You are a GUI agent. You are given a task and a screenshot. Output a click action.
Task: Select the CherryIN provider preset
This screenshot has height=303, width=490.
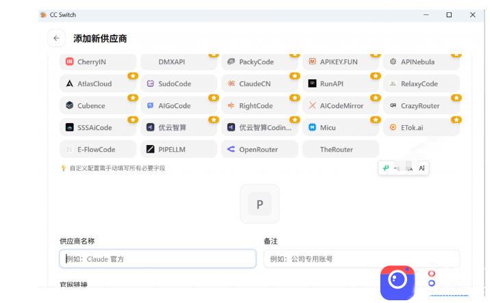point(98,62)
